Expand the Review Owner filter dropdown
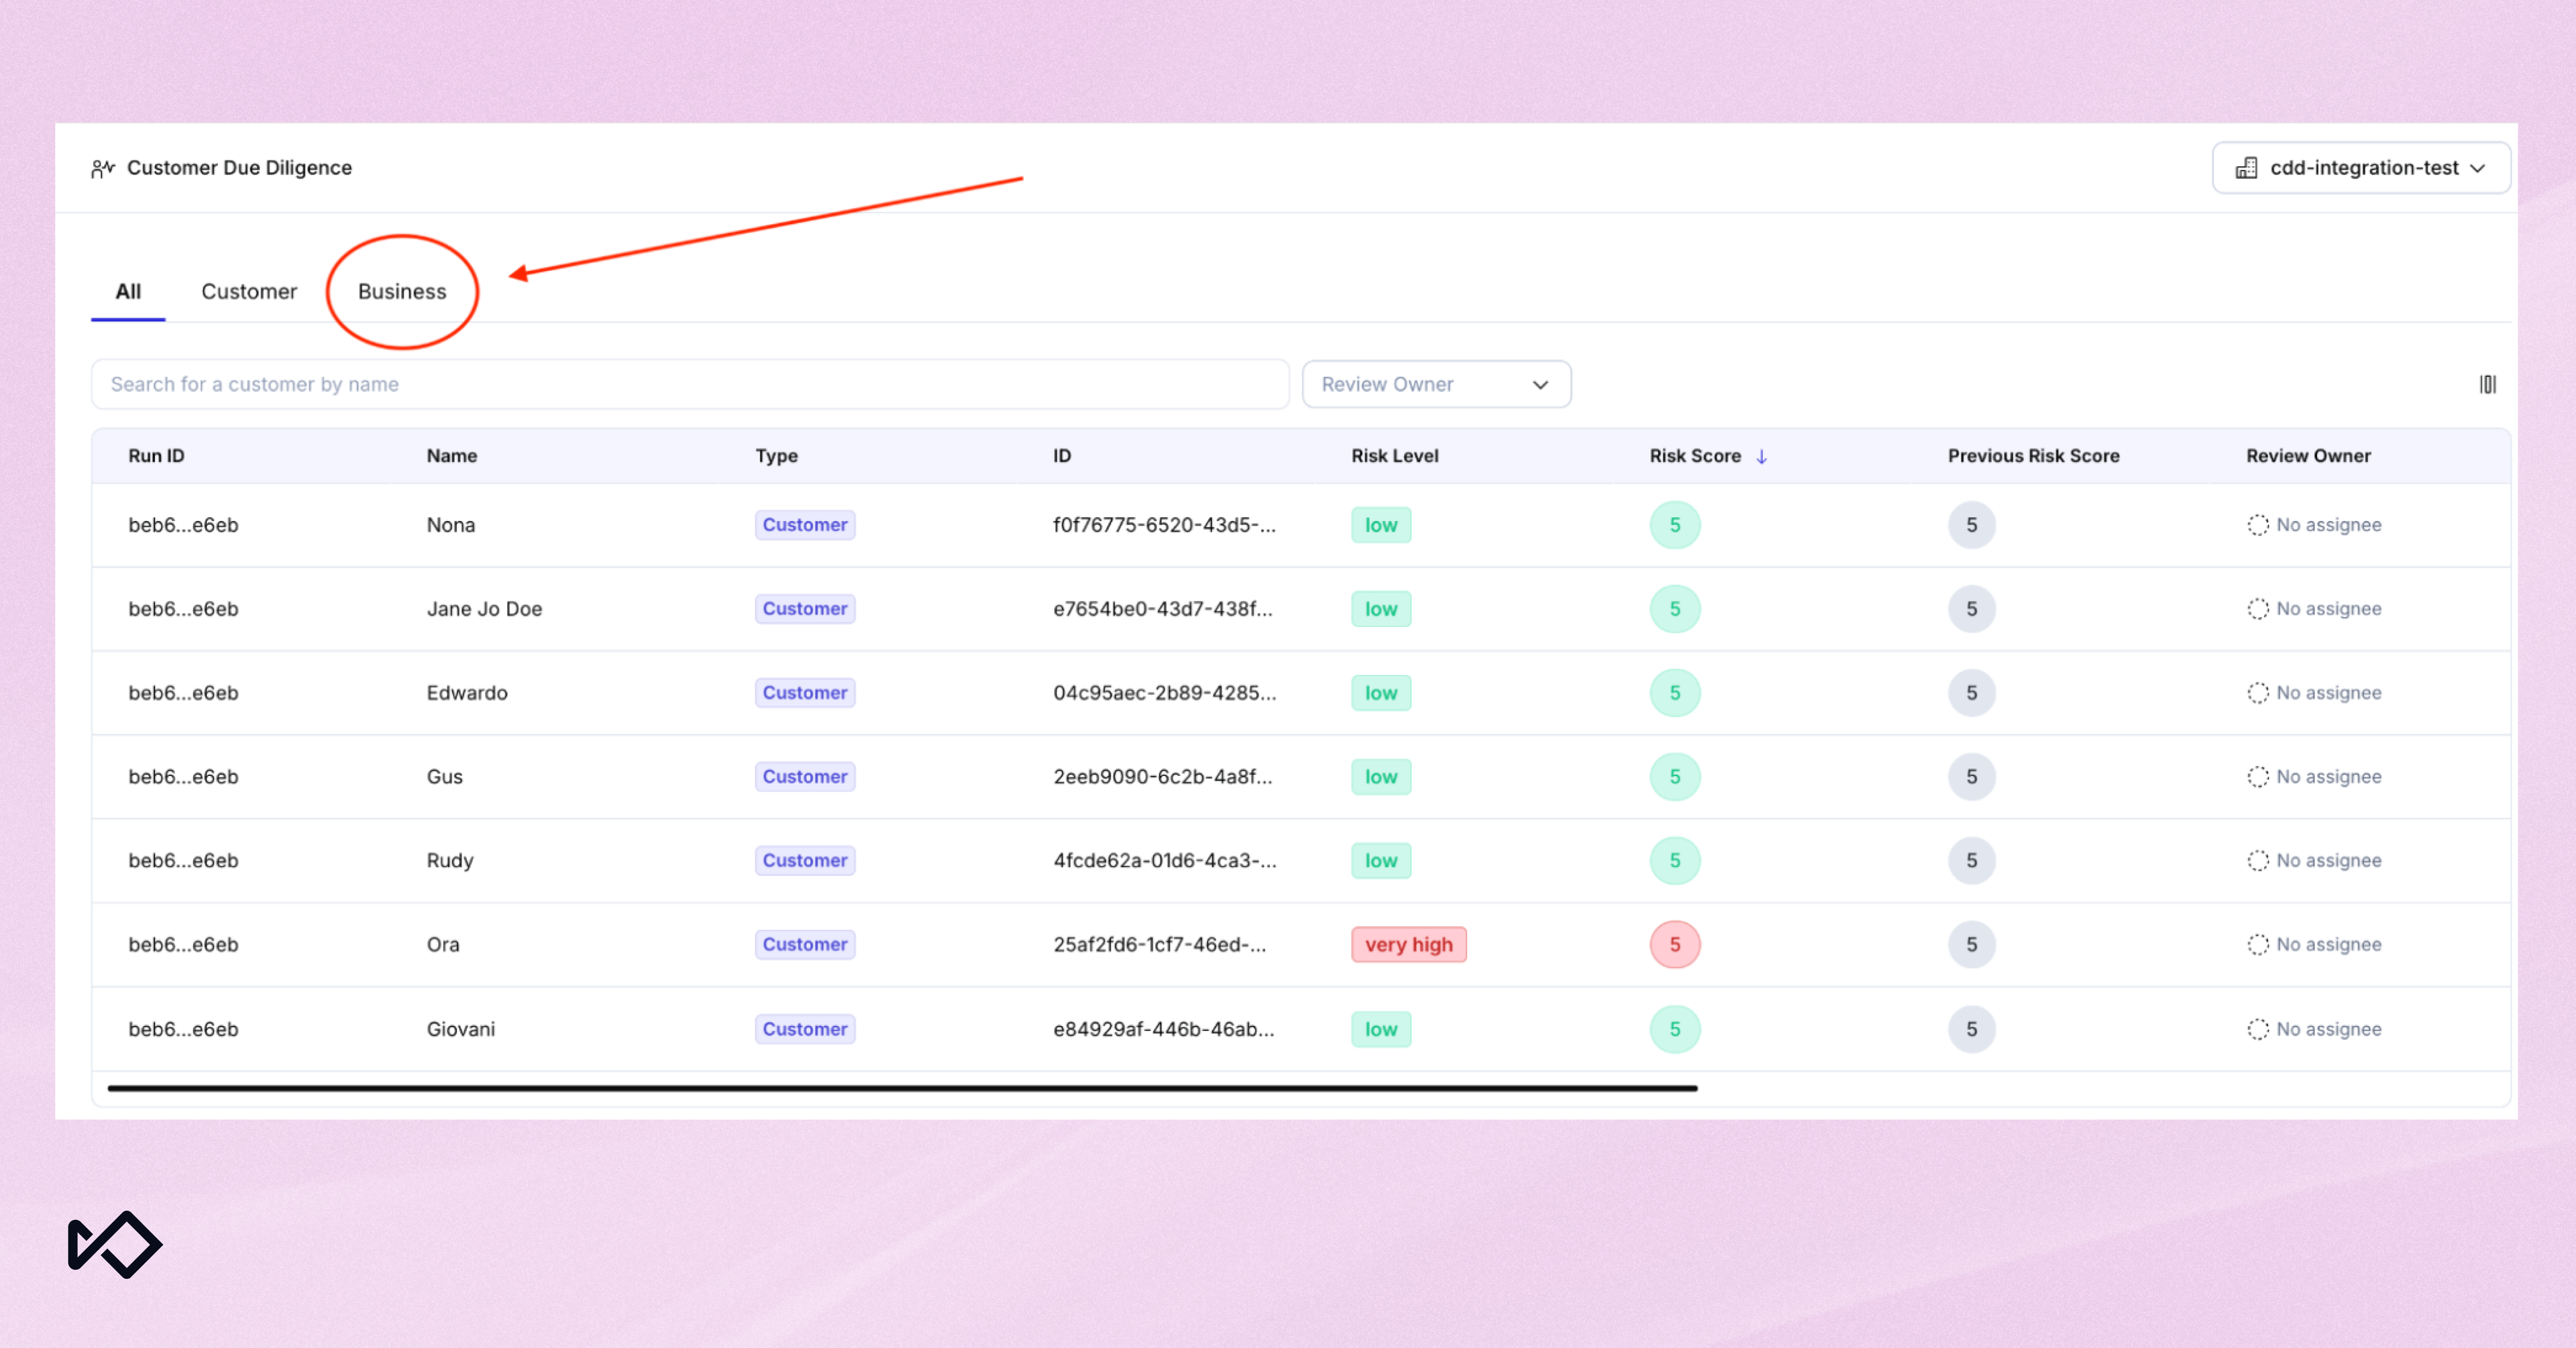 [1436, 384]
